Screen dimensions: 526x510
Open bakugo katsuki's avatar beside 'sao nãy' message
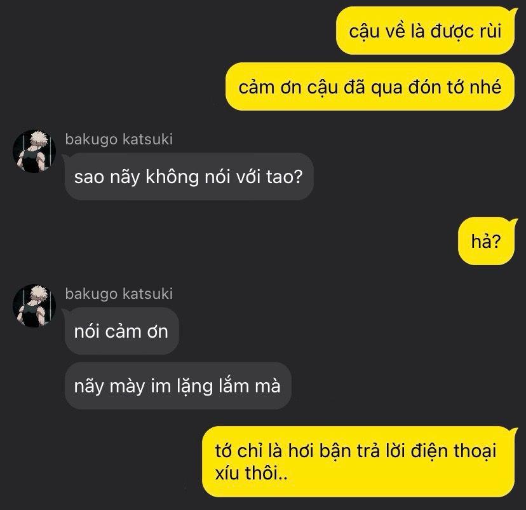tap(34, 151)
